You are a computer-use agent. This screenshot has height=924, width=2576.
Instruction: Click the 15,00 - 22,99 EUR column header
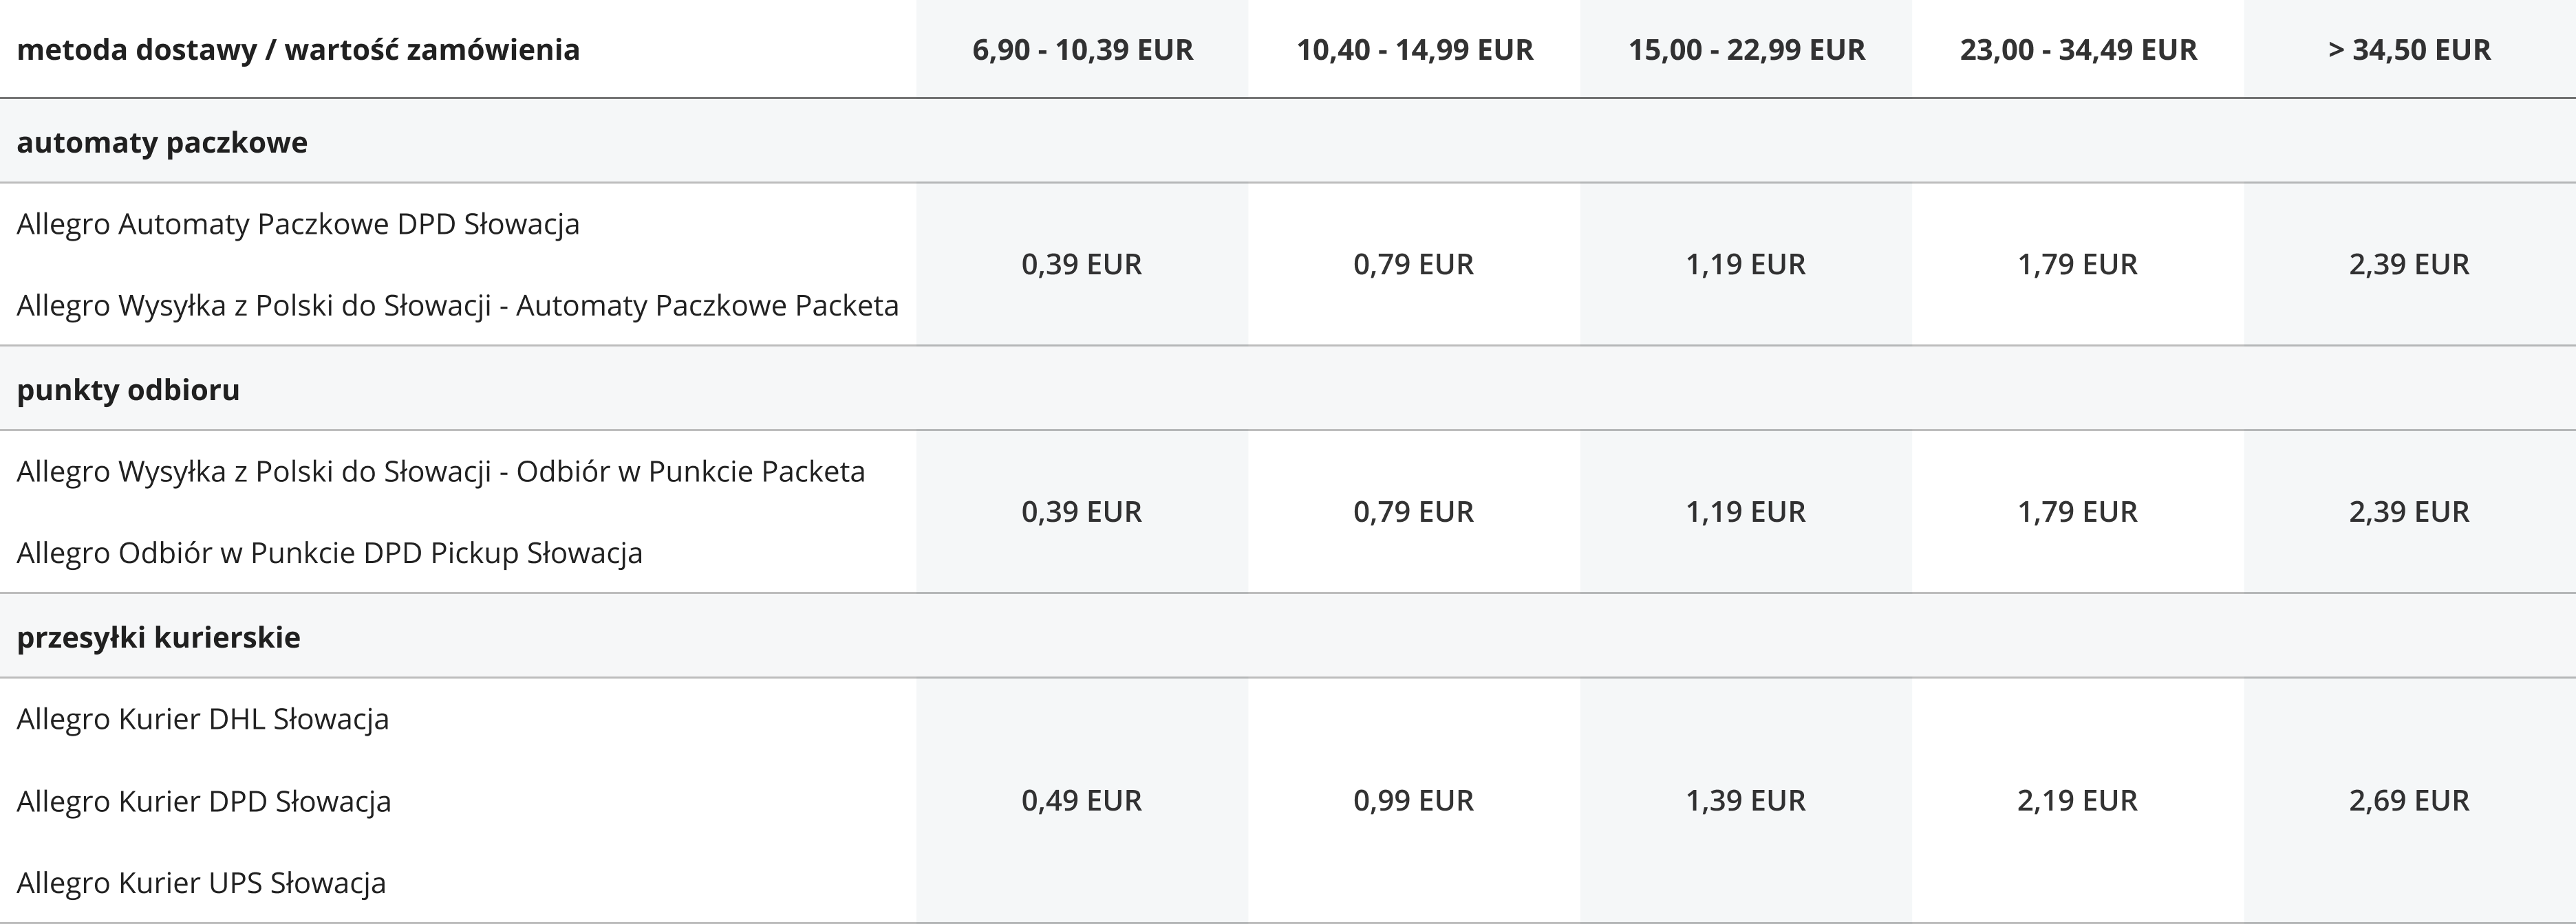click(x=1746, y=49)
